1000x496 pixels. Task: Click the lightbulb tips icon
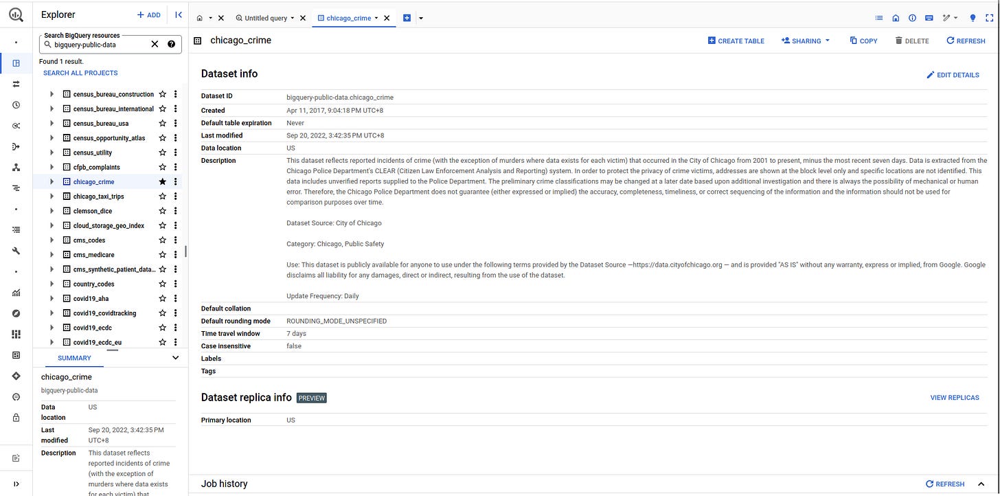(973, 18)
